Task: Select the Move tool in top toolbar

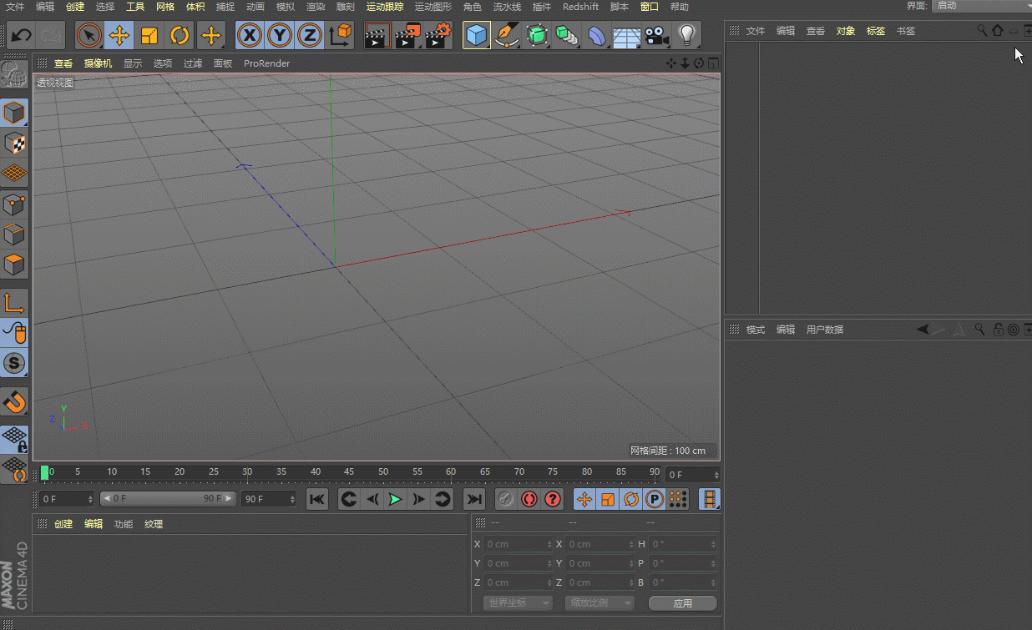Action: click(119, 35)
